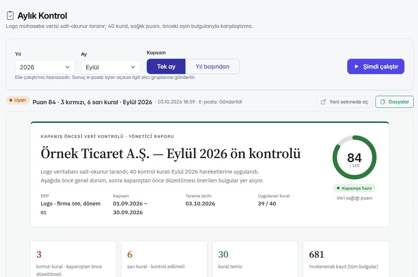The image size is (418, 277).
Task: Click the 681 incelenecek kayıt card
Action: 346,259
